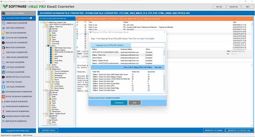Open Office 365 Backup & Migration icon
The height and width of the screenshot is (137, 255).
click(3, 97)
